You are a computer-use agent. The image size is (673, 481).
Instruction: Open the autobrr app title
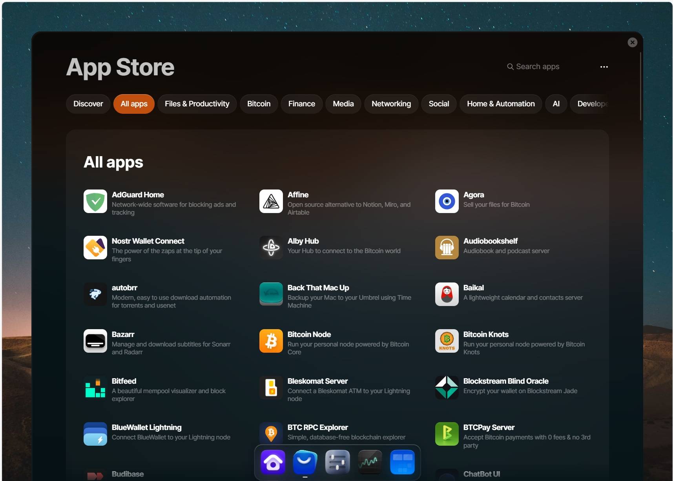124,288
